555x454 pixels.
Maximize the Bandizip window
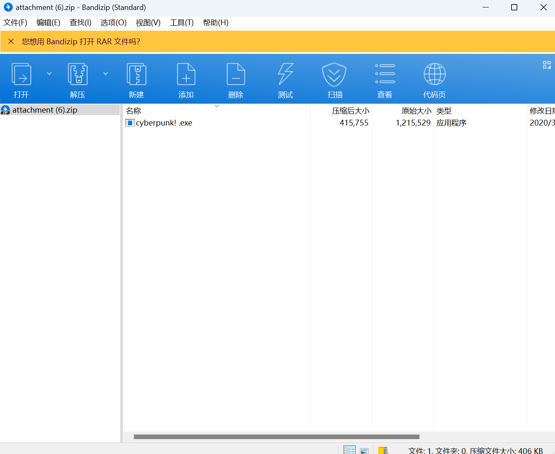(x=514, y=7)
